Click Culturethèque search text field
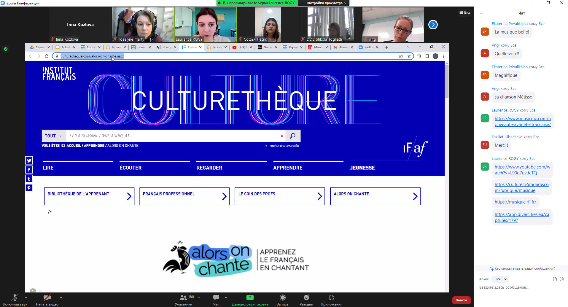This screenshot has height=307, width=568. coord(173,136)
